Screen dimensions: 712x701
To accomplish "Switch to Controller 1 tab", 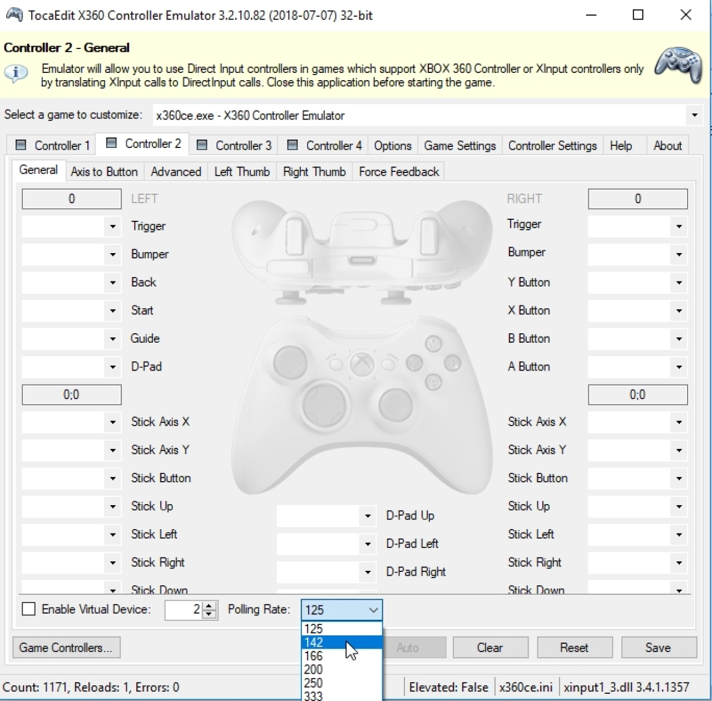I will pyautogui.click(x=52, y=145).
